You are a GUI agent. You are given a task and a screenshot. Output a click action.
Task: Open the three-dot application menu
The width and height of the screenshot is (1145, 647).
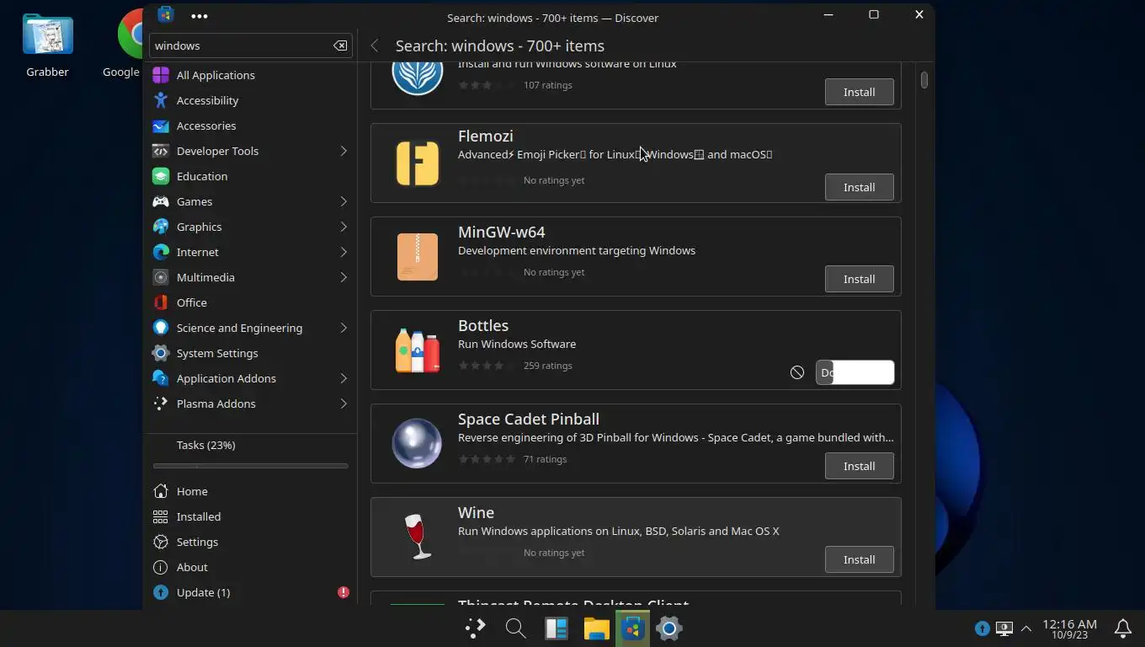pyautogui.click(x=200, y=16)
